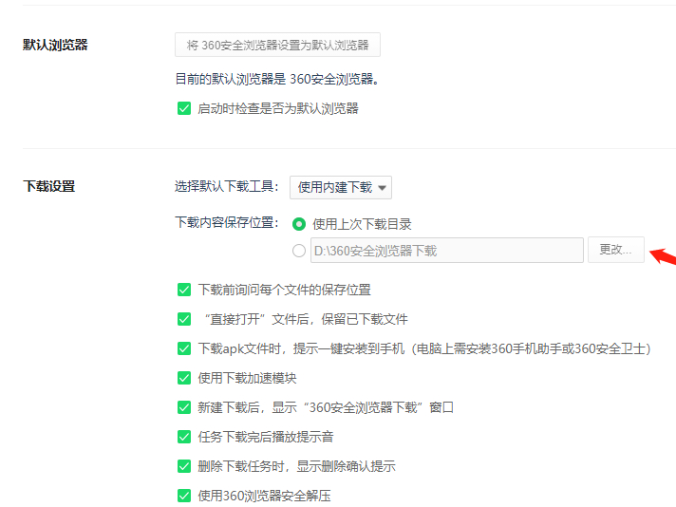Uncheck 启动时检查是否为默认浏览器
The image size is (676, 507).
[x=184, y=108]
